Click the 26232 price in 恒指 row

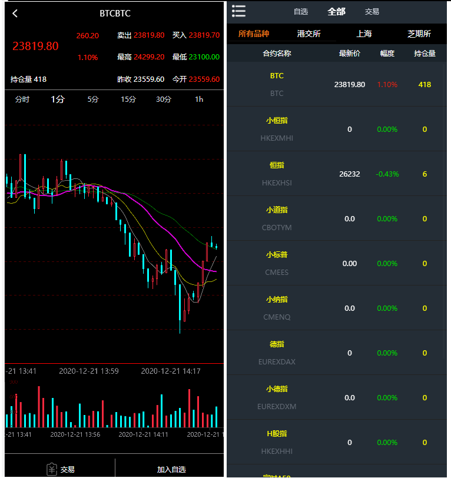pyautogui.click(x=350, y=174)
